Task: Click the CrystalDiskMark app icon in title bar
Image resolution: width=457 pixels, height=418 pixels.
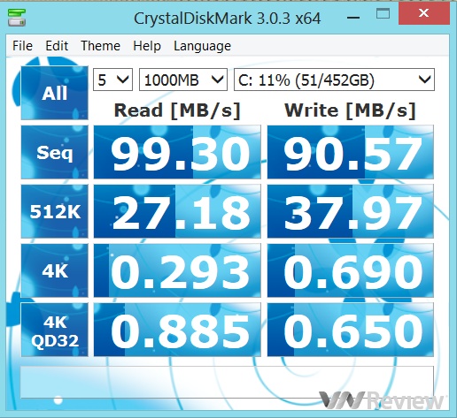Action: [x=17, y=18]
